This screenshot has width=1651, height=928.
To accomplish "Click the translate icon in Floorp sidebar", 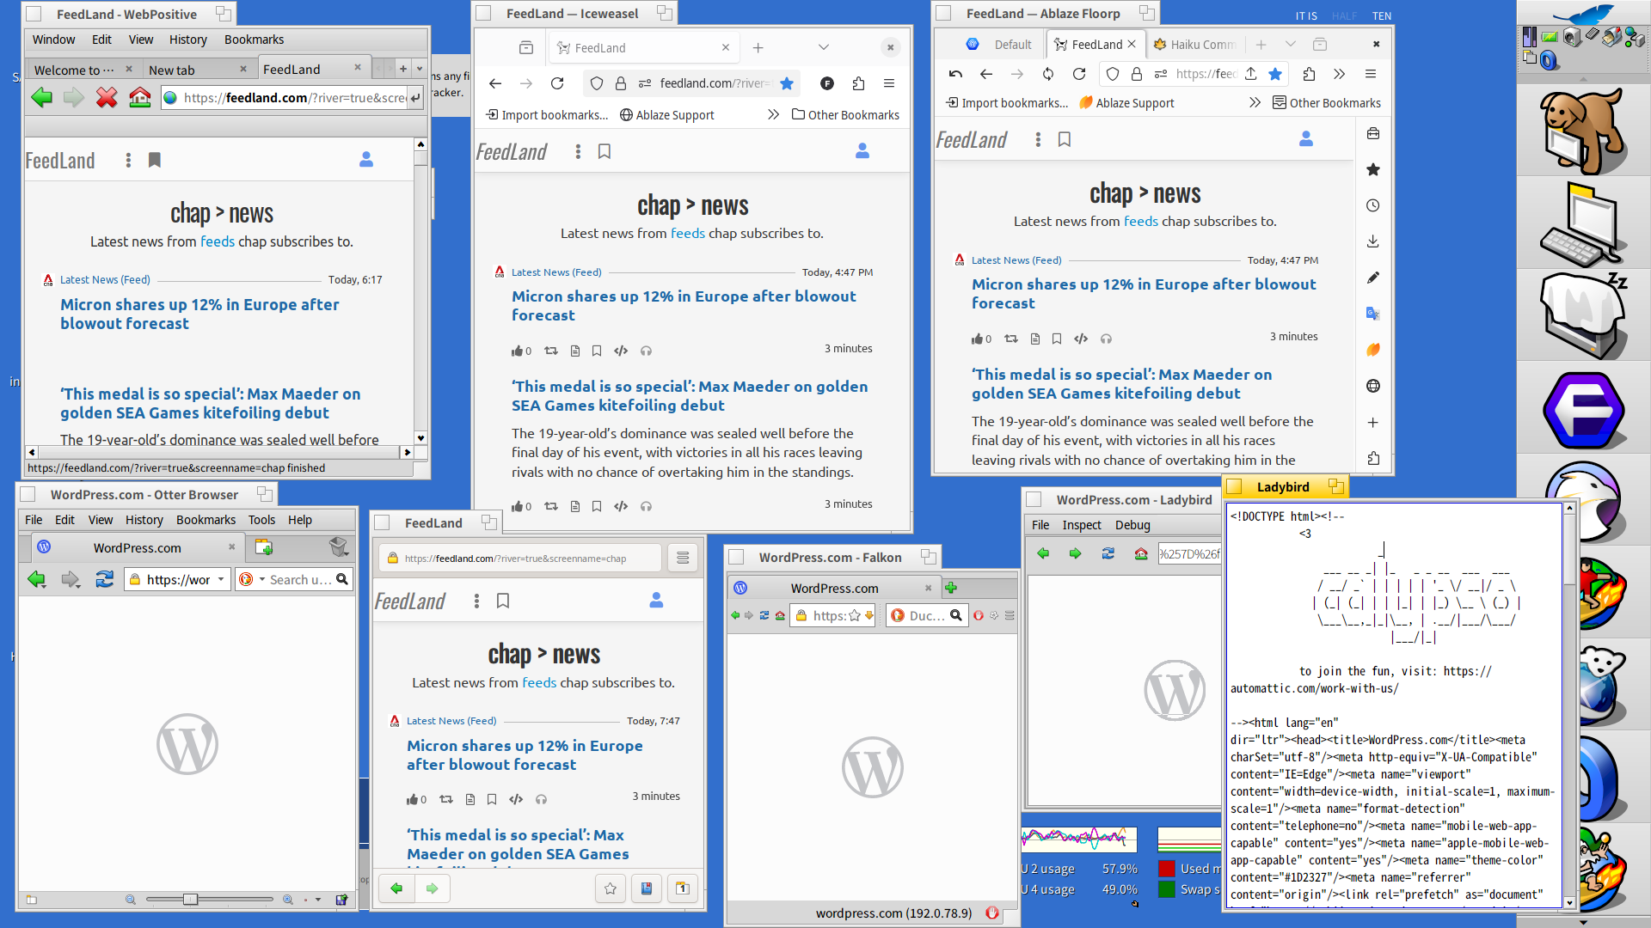I will (1373, 314).
